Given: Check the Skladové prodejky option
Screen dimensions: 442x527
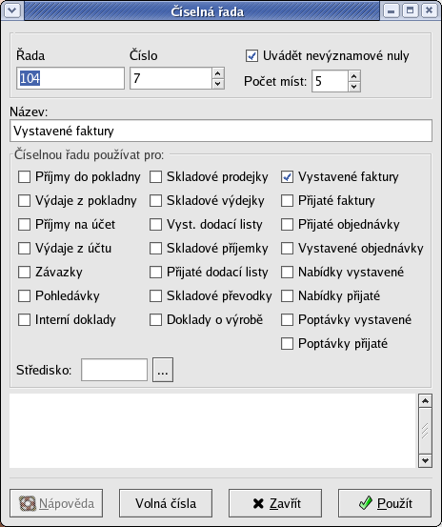Looking at the screenshot, I should tap(155, 177).
